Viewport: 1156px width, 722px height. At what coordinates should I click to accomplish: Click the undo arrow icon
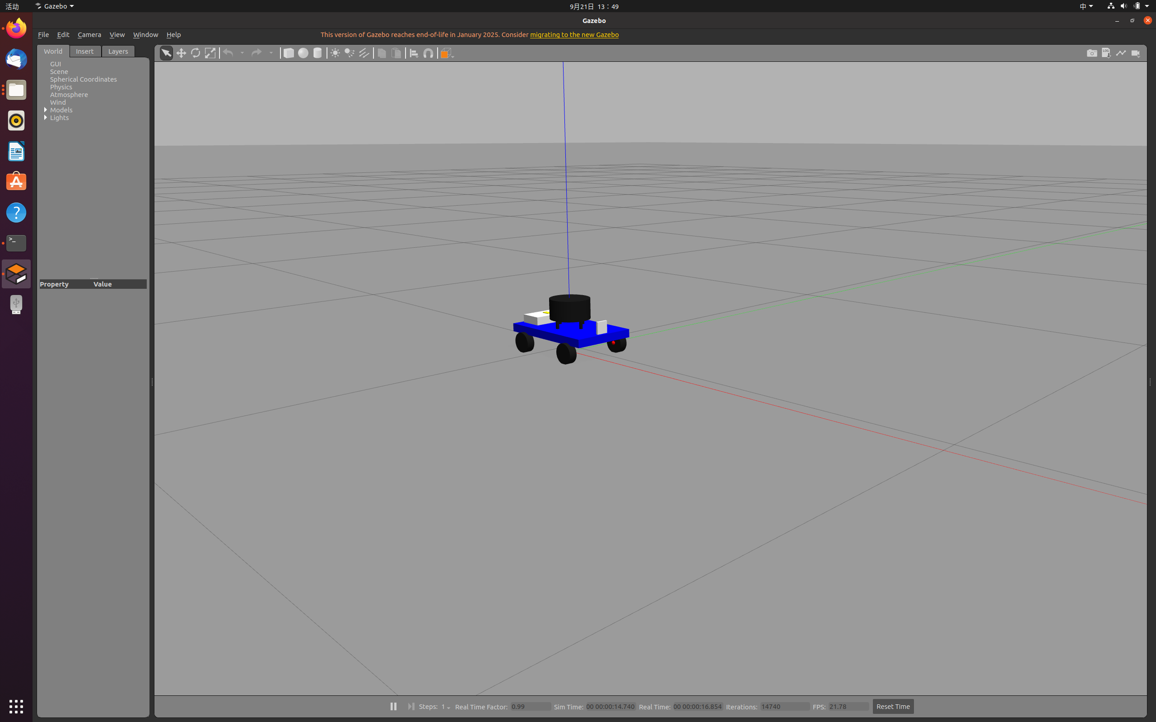[228, 53]
